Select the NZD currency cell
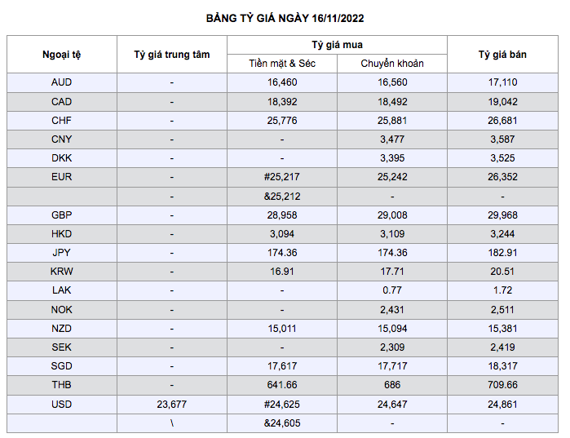This screenshot has height=438, width=570. (62, 329)
